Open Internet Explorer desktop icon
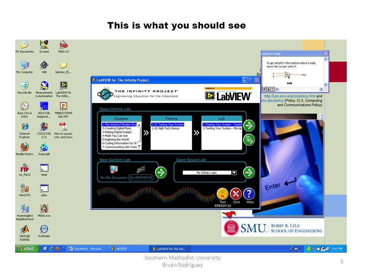This screenshot has width=365, height=274. click(x=24, y=130)
